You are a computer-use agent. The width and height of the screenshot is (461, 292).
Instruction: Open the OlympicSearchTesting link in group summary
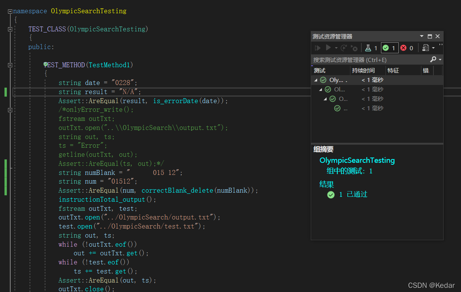click(357, 161)
